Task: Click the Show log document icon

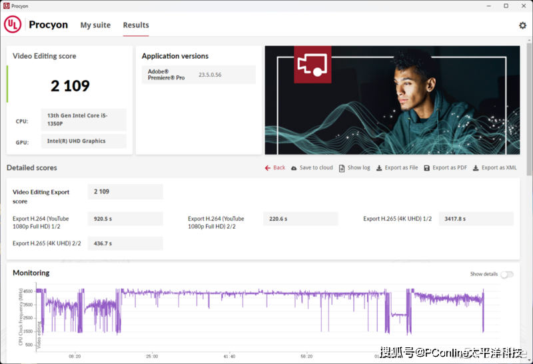Action: tap(342, 168)
